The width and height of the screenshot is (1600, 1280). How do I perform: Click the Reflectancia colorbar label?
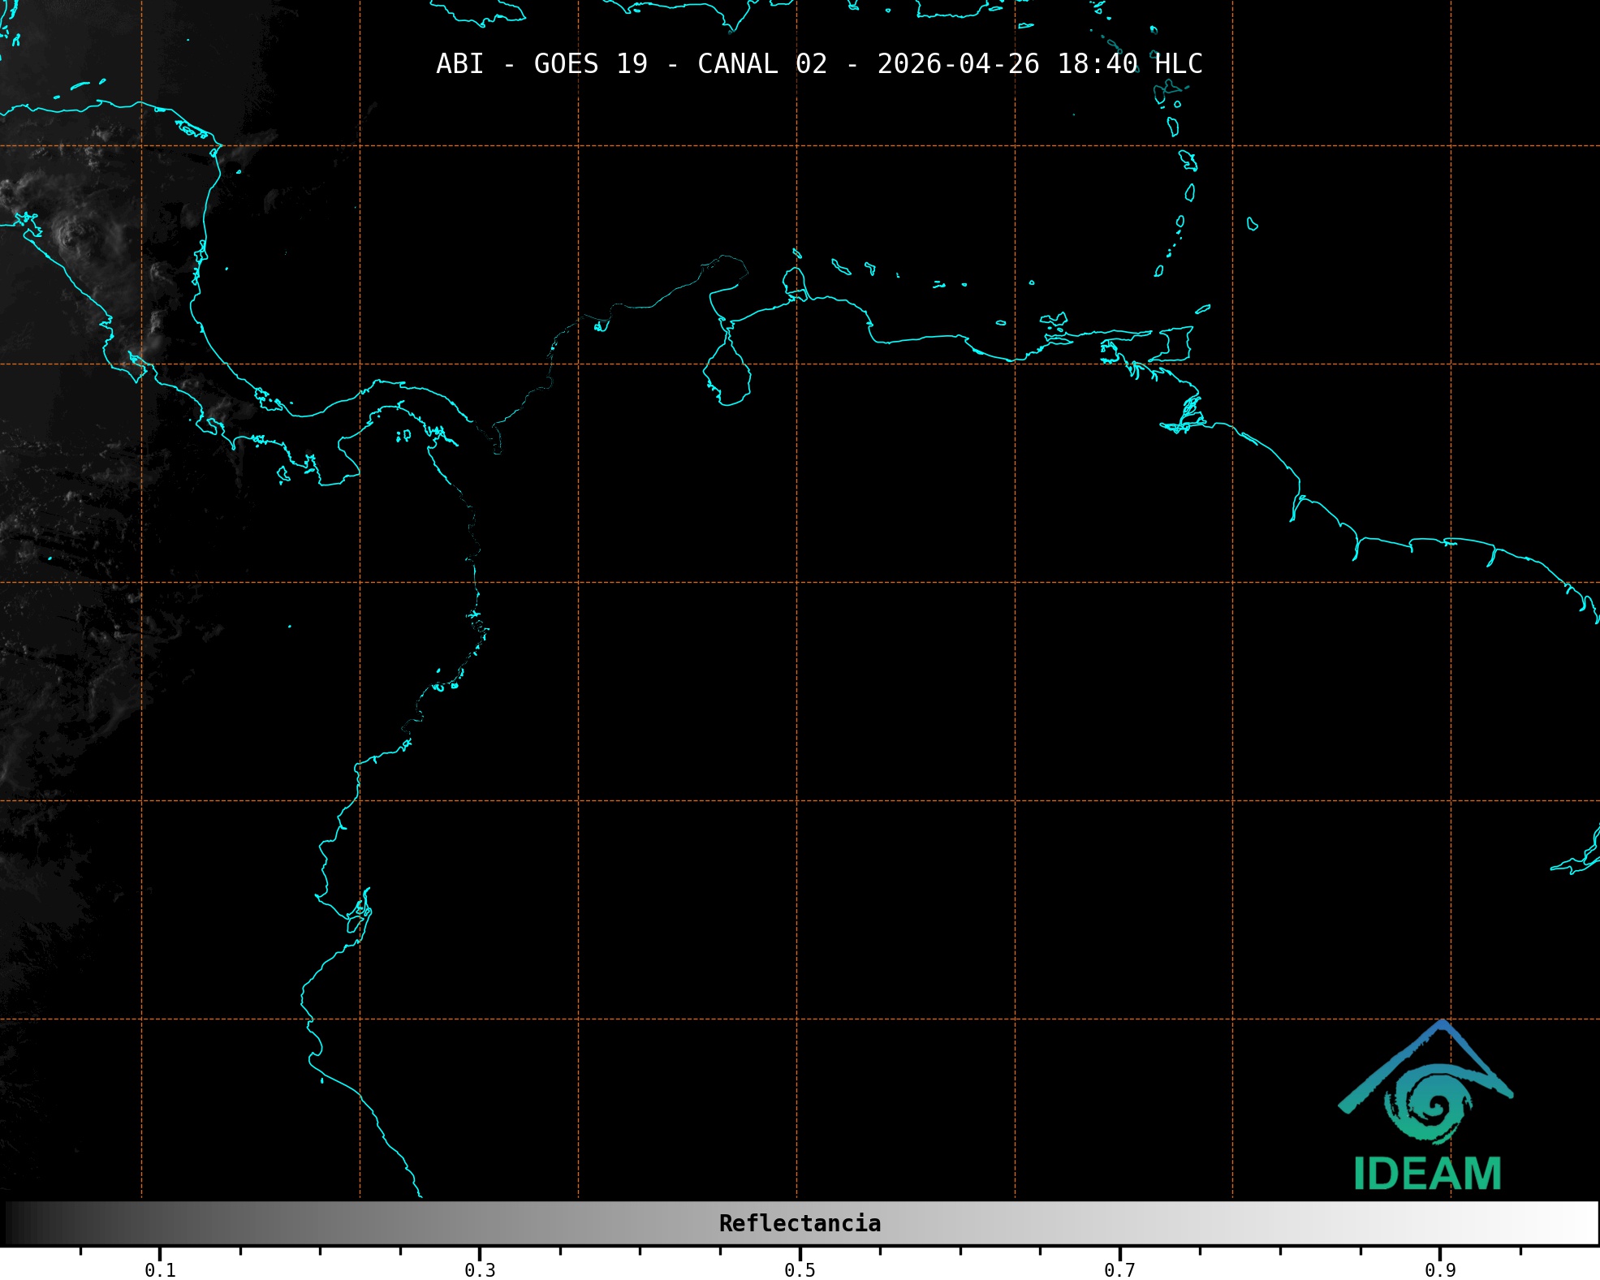tap(800, 1223)
